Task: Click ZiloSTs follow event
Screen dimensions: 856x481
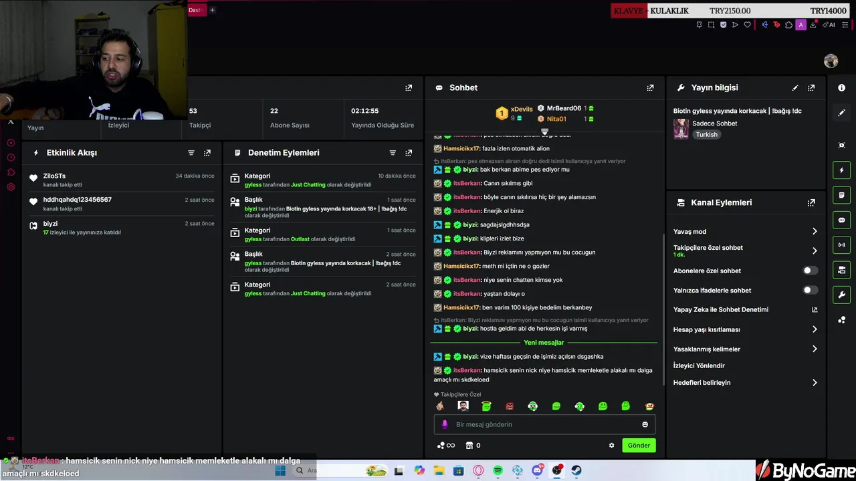Action: 122,180
